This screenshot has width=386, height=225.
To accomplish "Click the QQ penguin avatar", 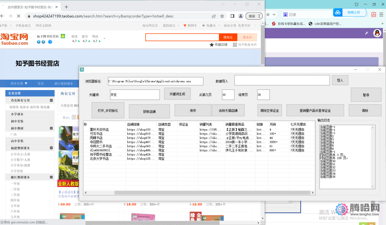I will pyautogui.click(x=377, y=33).
